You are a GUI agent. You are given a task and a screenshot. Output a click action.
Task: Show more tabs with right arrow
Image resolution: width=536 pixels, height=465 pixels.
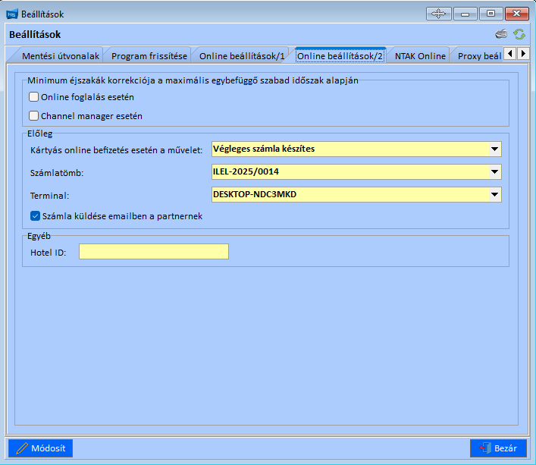click(523, 53)
